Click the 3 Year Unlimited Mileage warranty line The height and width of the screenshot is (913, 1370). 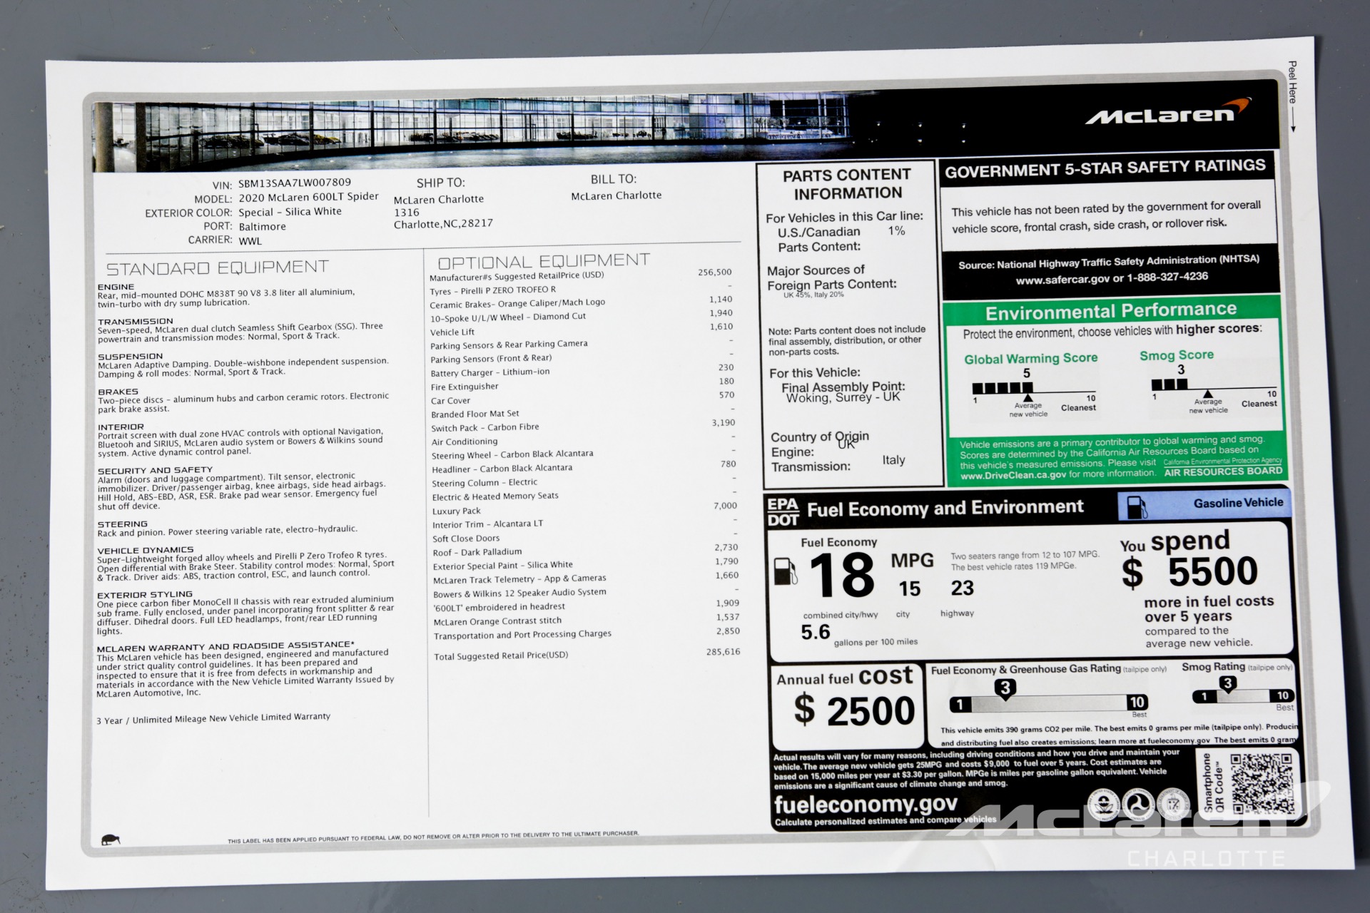213,718
